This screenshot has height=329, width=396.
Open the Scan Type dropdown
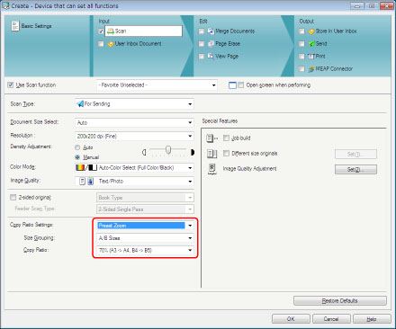(134, 104)
